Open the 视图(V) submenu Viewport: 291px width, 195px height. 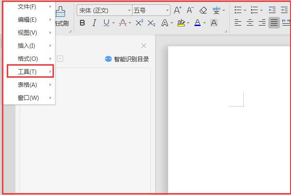point(29,33)
